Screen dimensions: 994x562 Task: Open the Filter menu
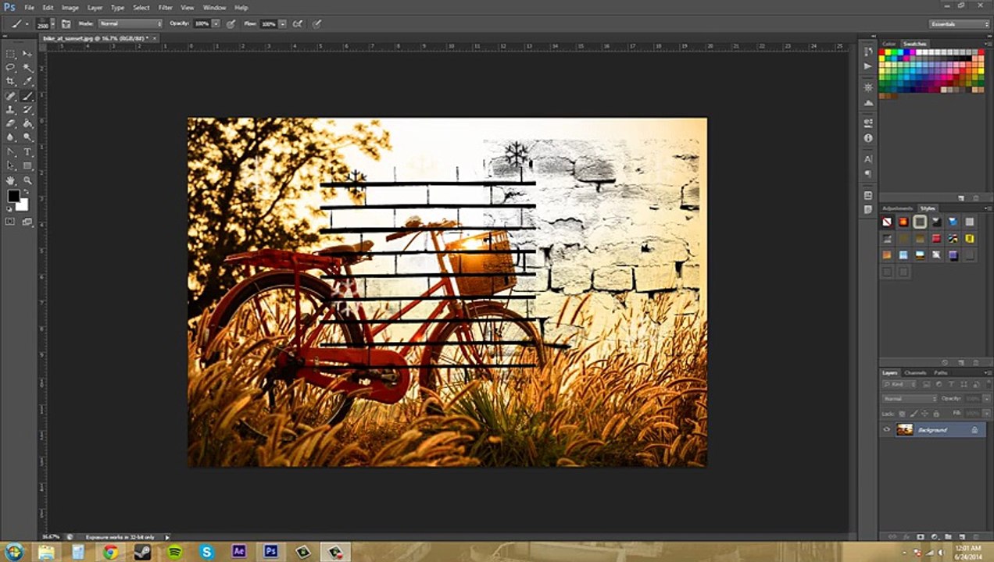(x=165, y=8)
